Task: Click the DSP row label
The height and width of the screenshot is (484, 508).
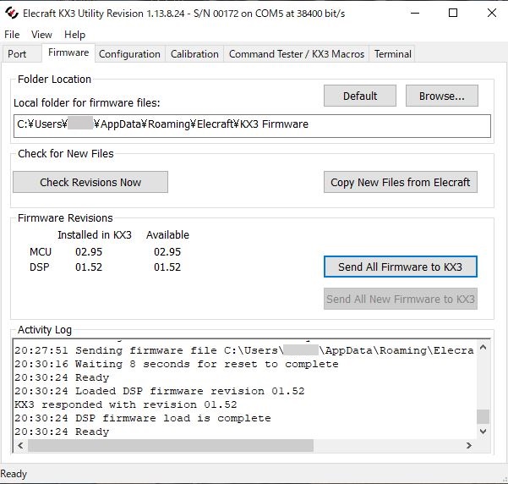Action: (40, 267)
